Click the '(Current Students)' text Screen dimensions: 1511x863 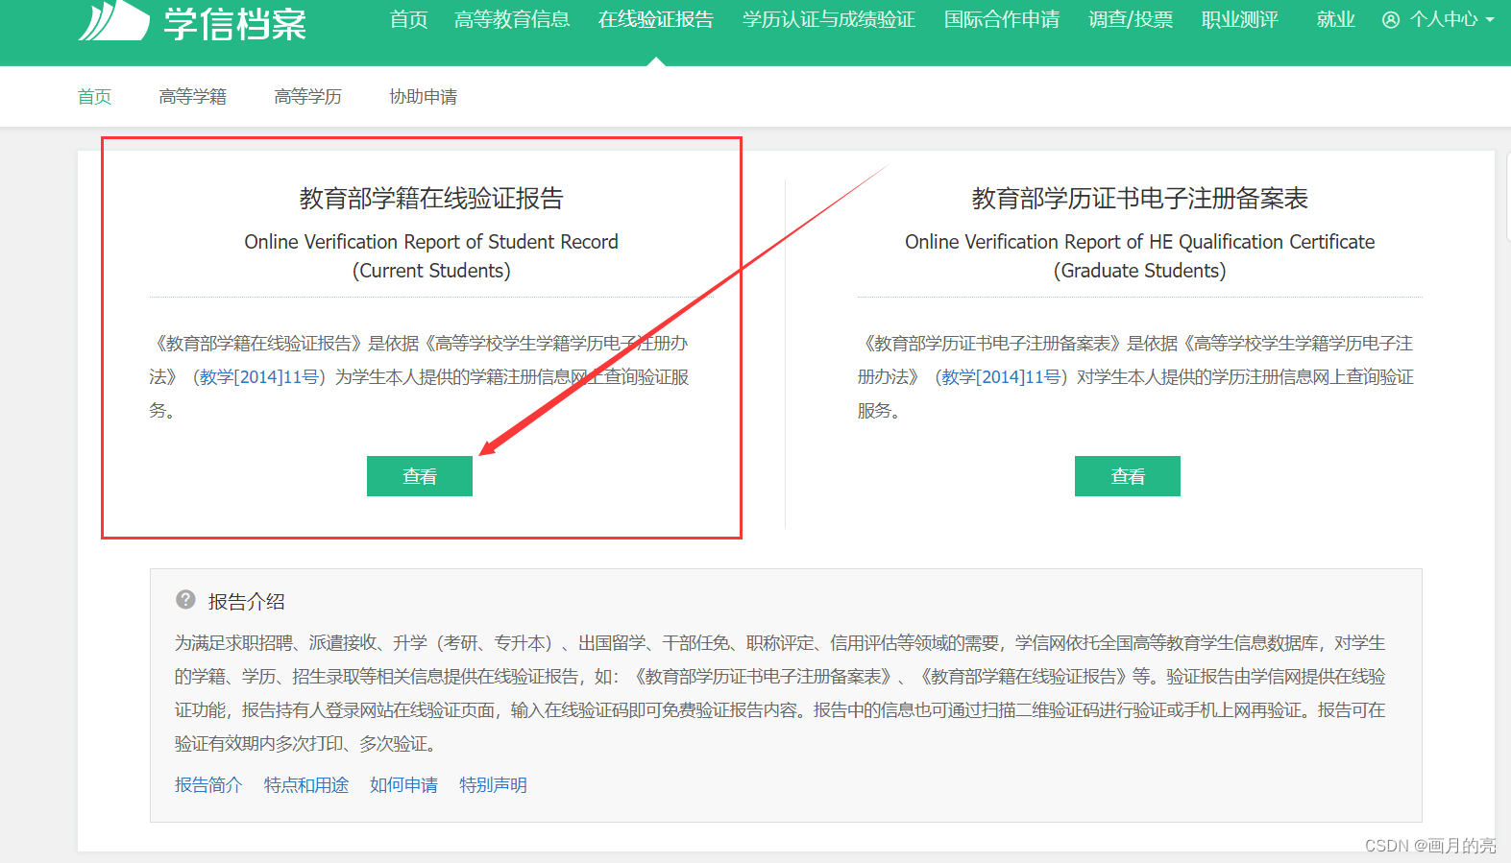pos(431,271)
